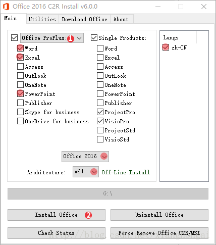Enable Publisher under Office ProPlus
This screenshot has height=245, width=216.
[x=20, y=103]
